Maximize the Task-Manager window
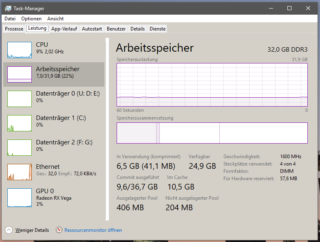320x242 pixels. point(289,8)
